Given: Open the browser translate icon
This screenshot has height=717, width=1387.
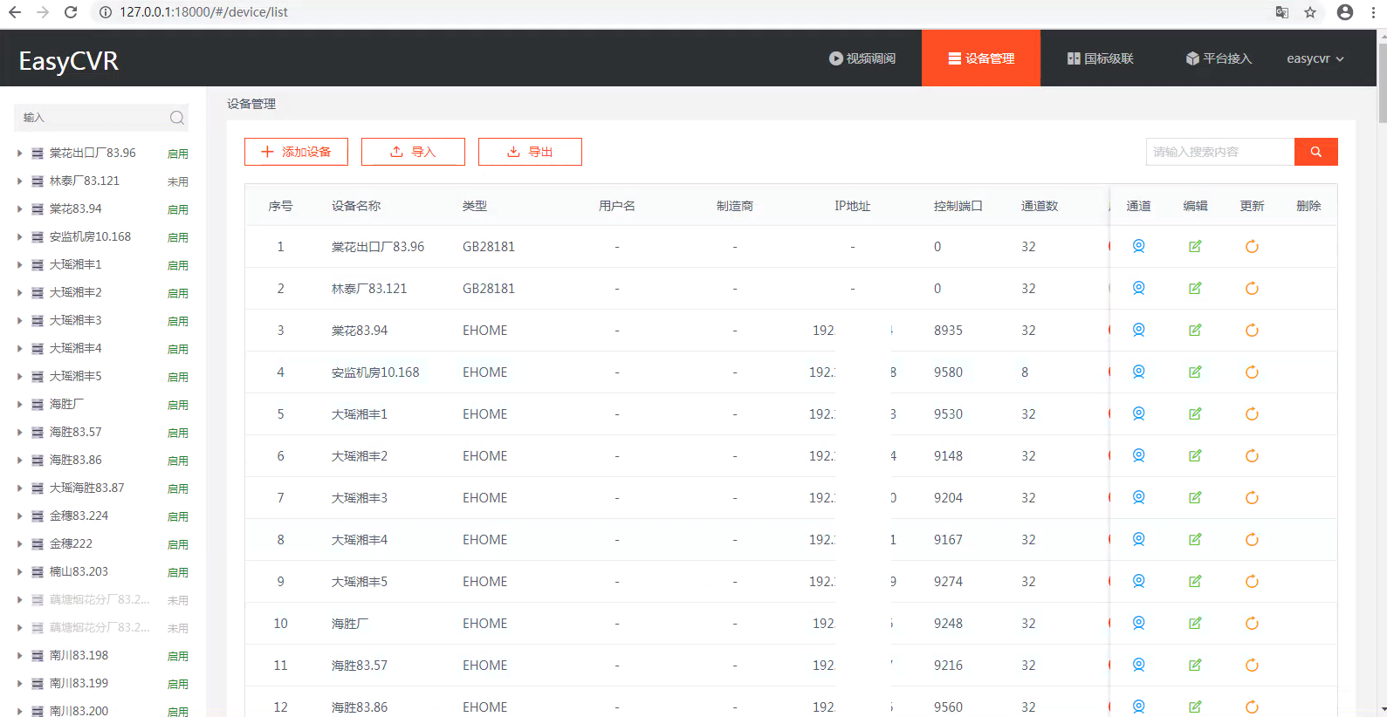Looking at the screenshot, I should point(1281,12).
